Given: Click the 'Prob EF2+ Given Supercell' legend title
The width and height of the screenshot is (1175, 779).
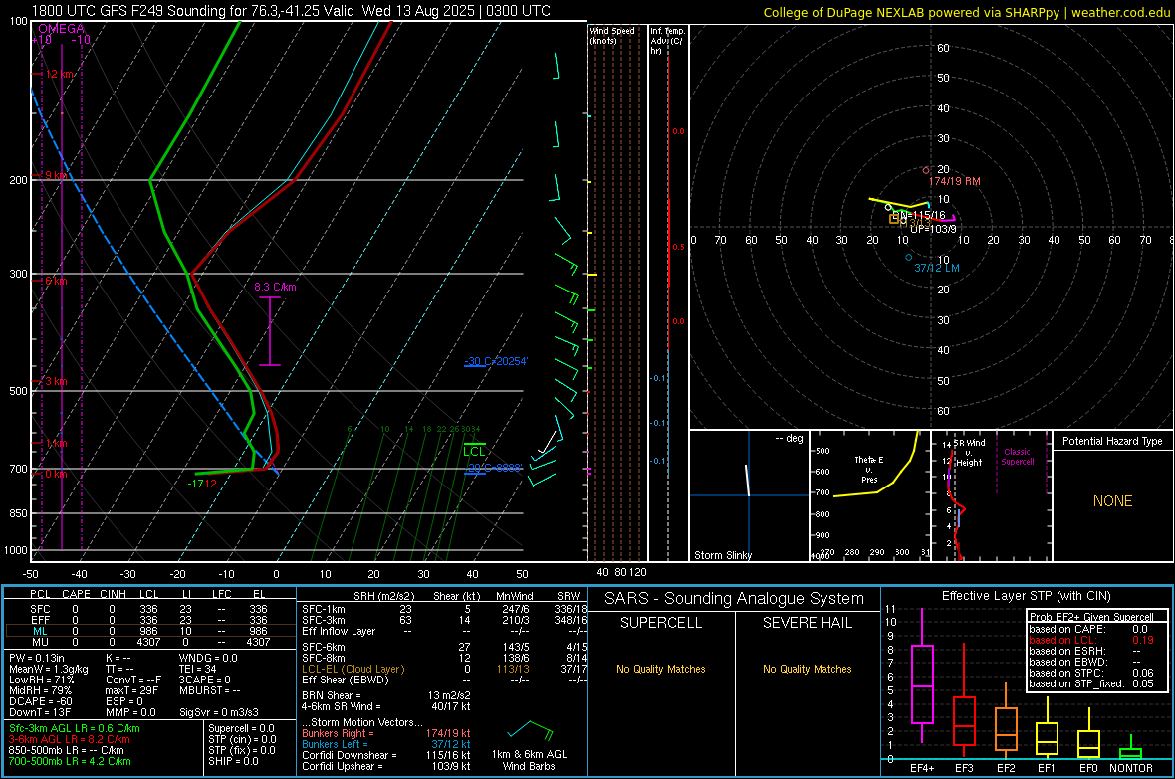Looking at the screenshot, I should click(1091, 617).
